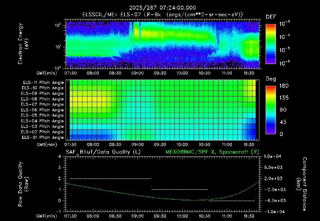Click the 45 value on Deg color bar
This screenshot has height=221, width=320.
pyautogui.click(x=283, y=122)
